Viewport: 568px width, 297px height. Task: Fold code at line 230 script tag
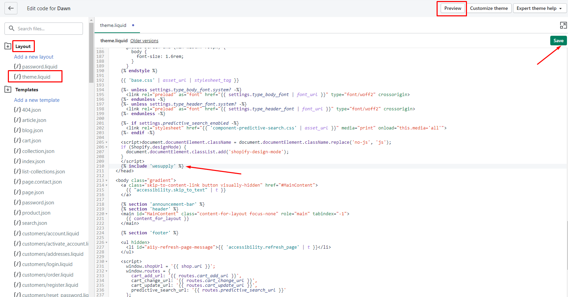[106, 262]
